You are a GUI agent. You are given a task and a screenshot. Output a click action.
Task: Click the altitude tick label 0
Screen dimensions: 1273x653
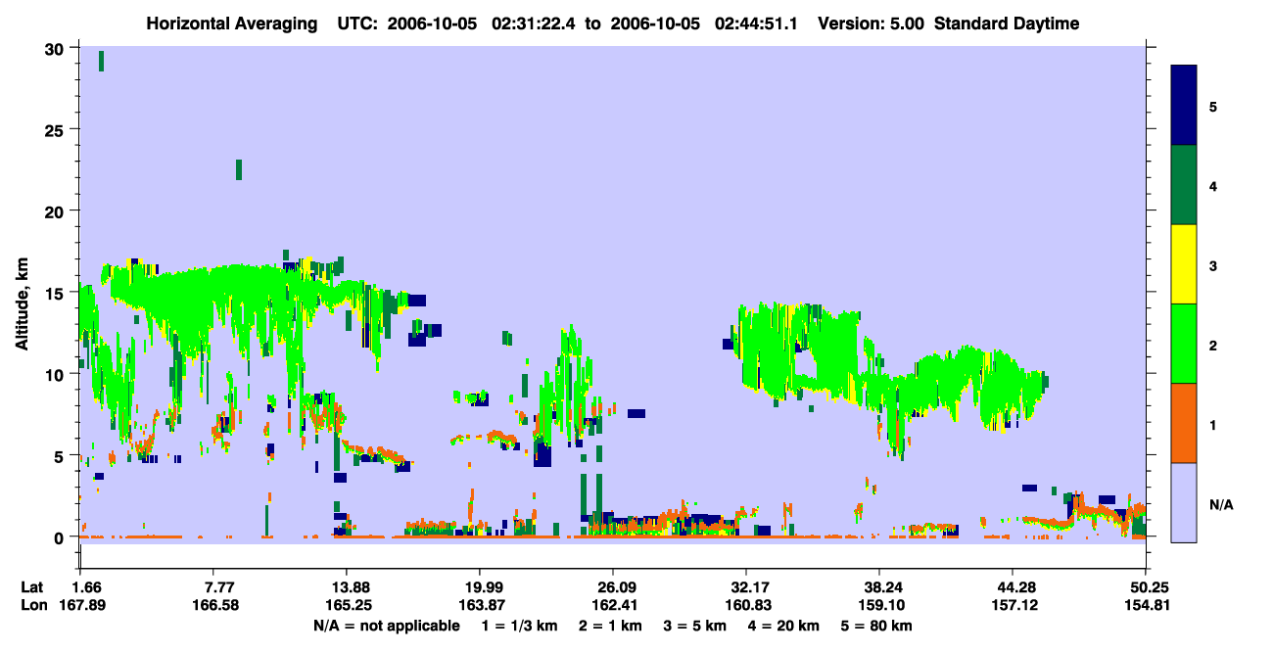(x=62, y=537)
